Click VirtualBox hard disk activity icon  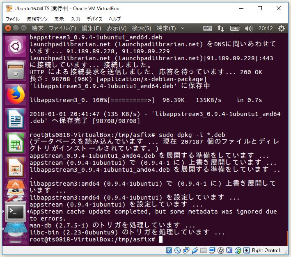tap(169, 250)
